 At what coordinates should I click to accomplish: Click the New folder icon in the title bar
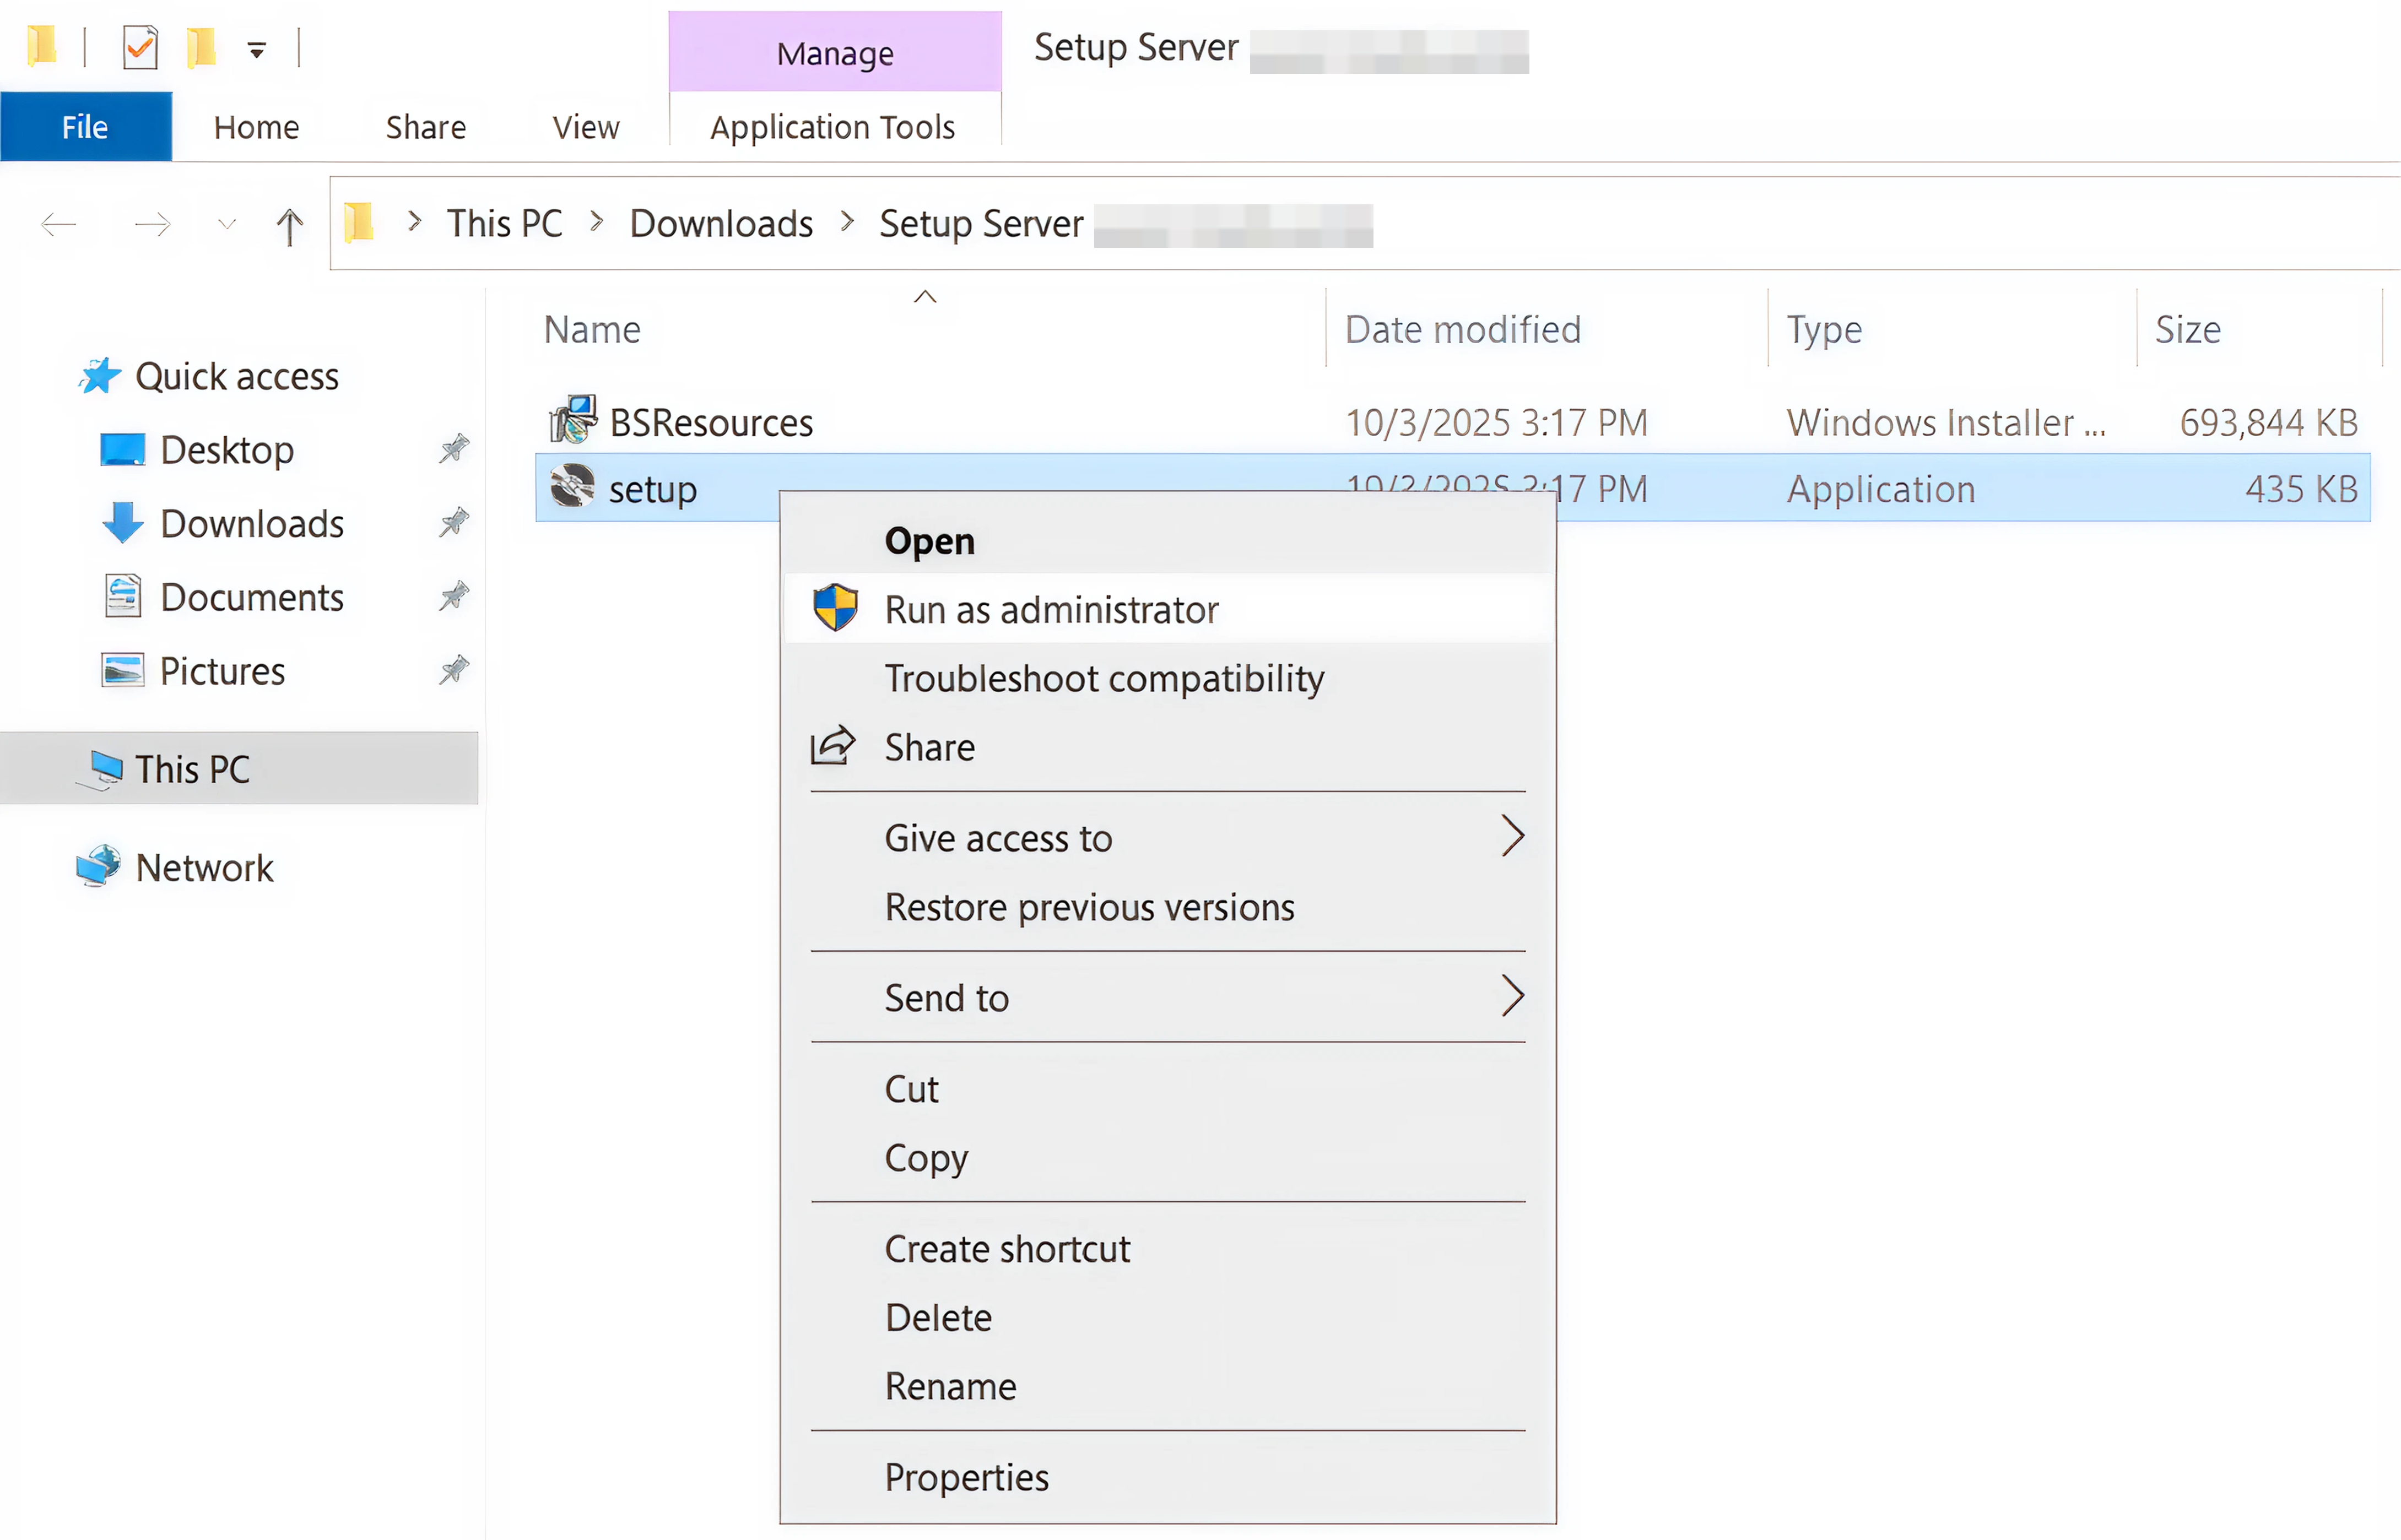[x=201, y=47]
